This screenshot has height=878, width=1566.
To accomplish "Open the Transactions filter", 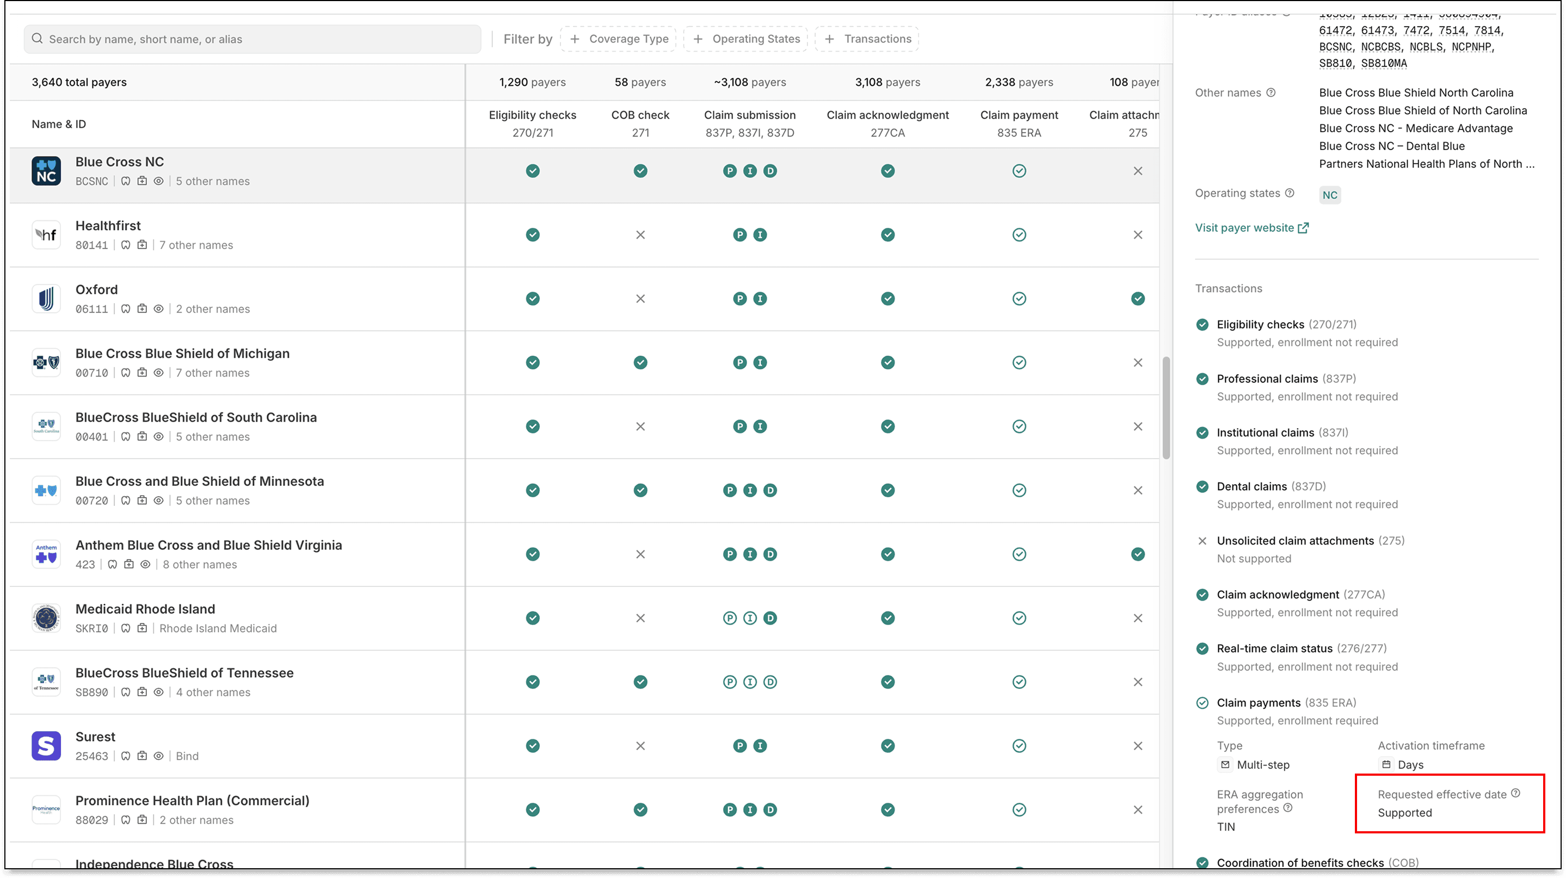I will click(x=867, y=38).
